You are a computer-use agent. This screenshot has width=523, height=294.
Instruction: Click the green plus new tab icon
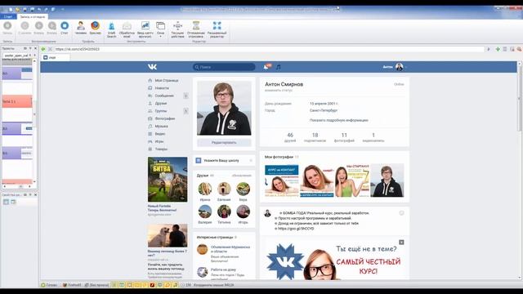click(498, 49)
